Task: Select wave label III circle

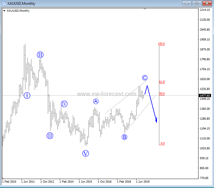Action: (50, 136)
